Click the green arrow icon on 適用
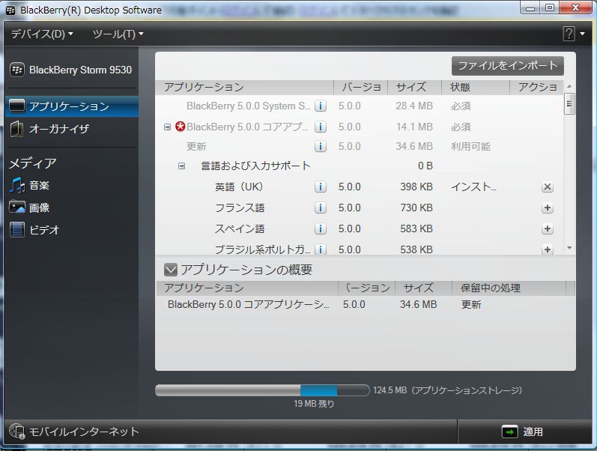Screen dimensions: 597x451 pos(510,432)
